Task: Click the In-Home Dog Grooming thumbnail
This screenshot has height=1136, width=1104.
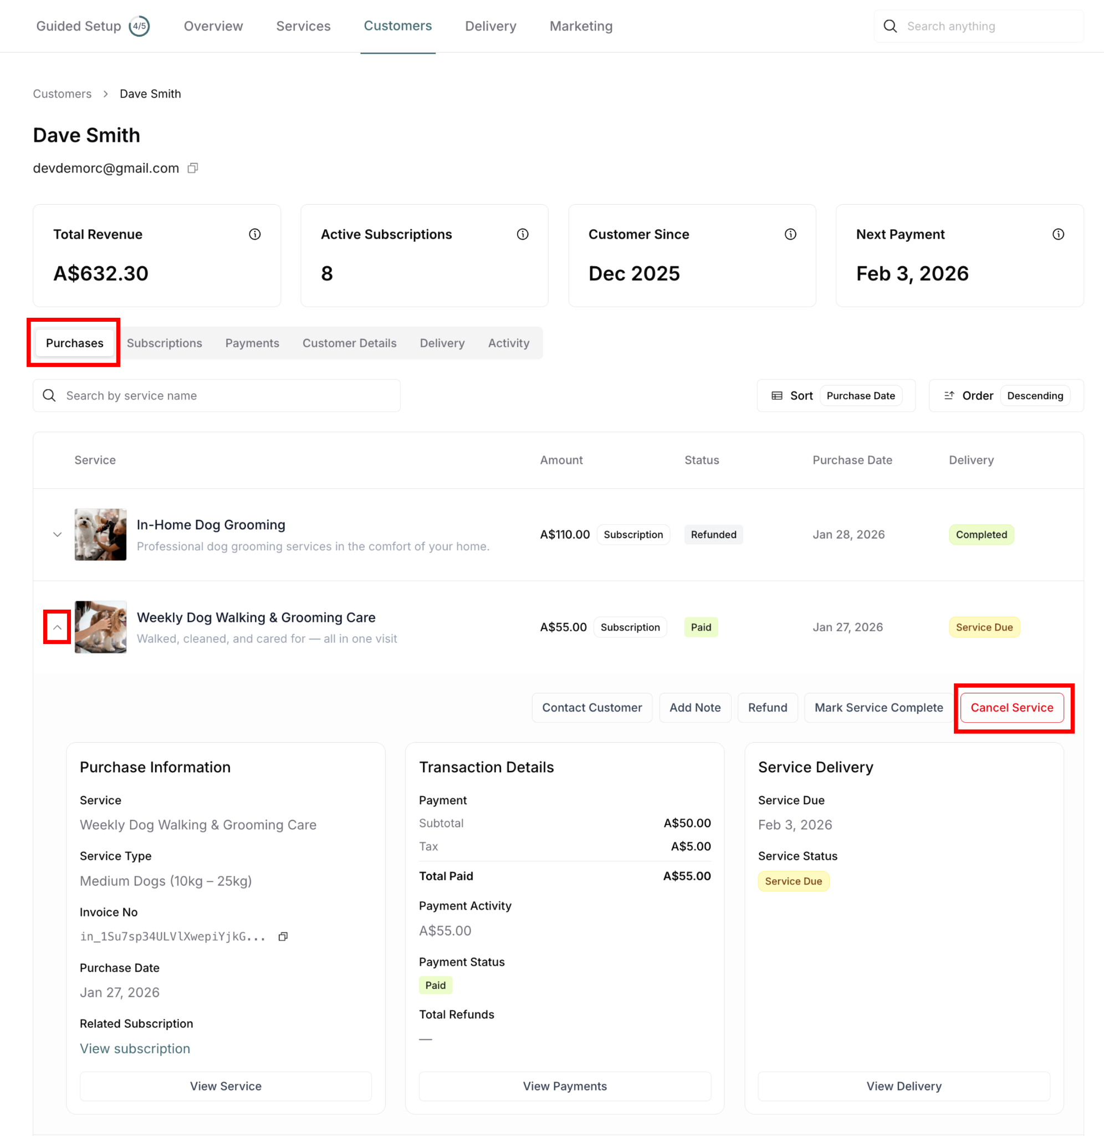Action: pos(100,534)
